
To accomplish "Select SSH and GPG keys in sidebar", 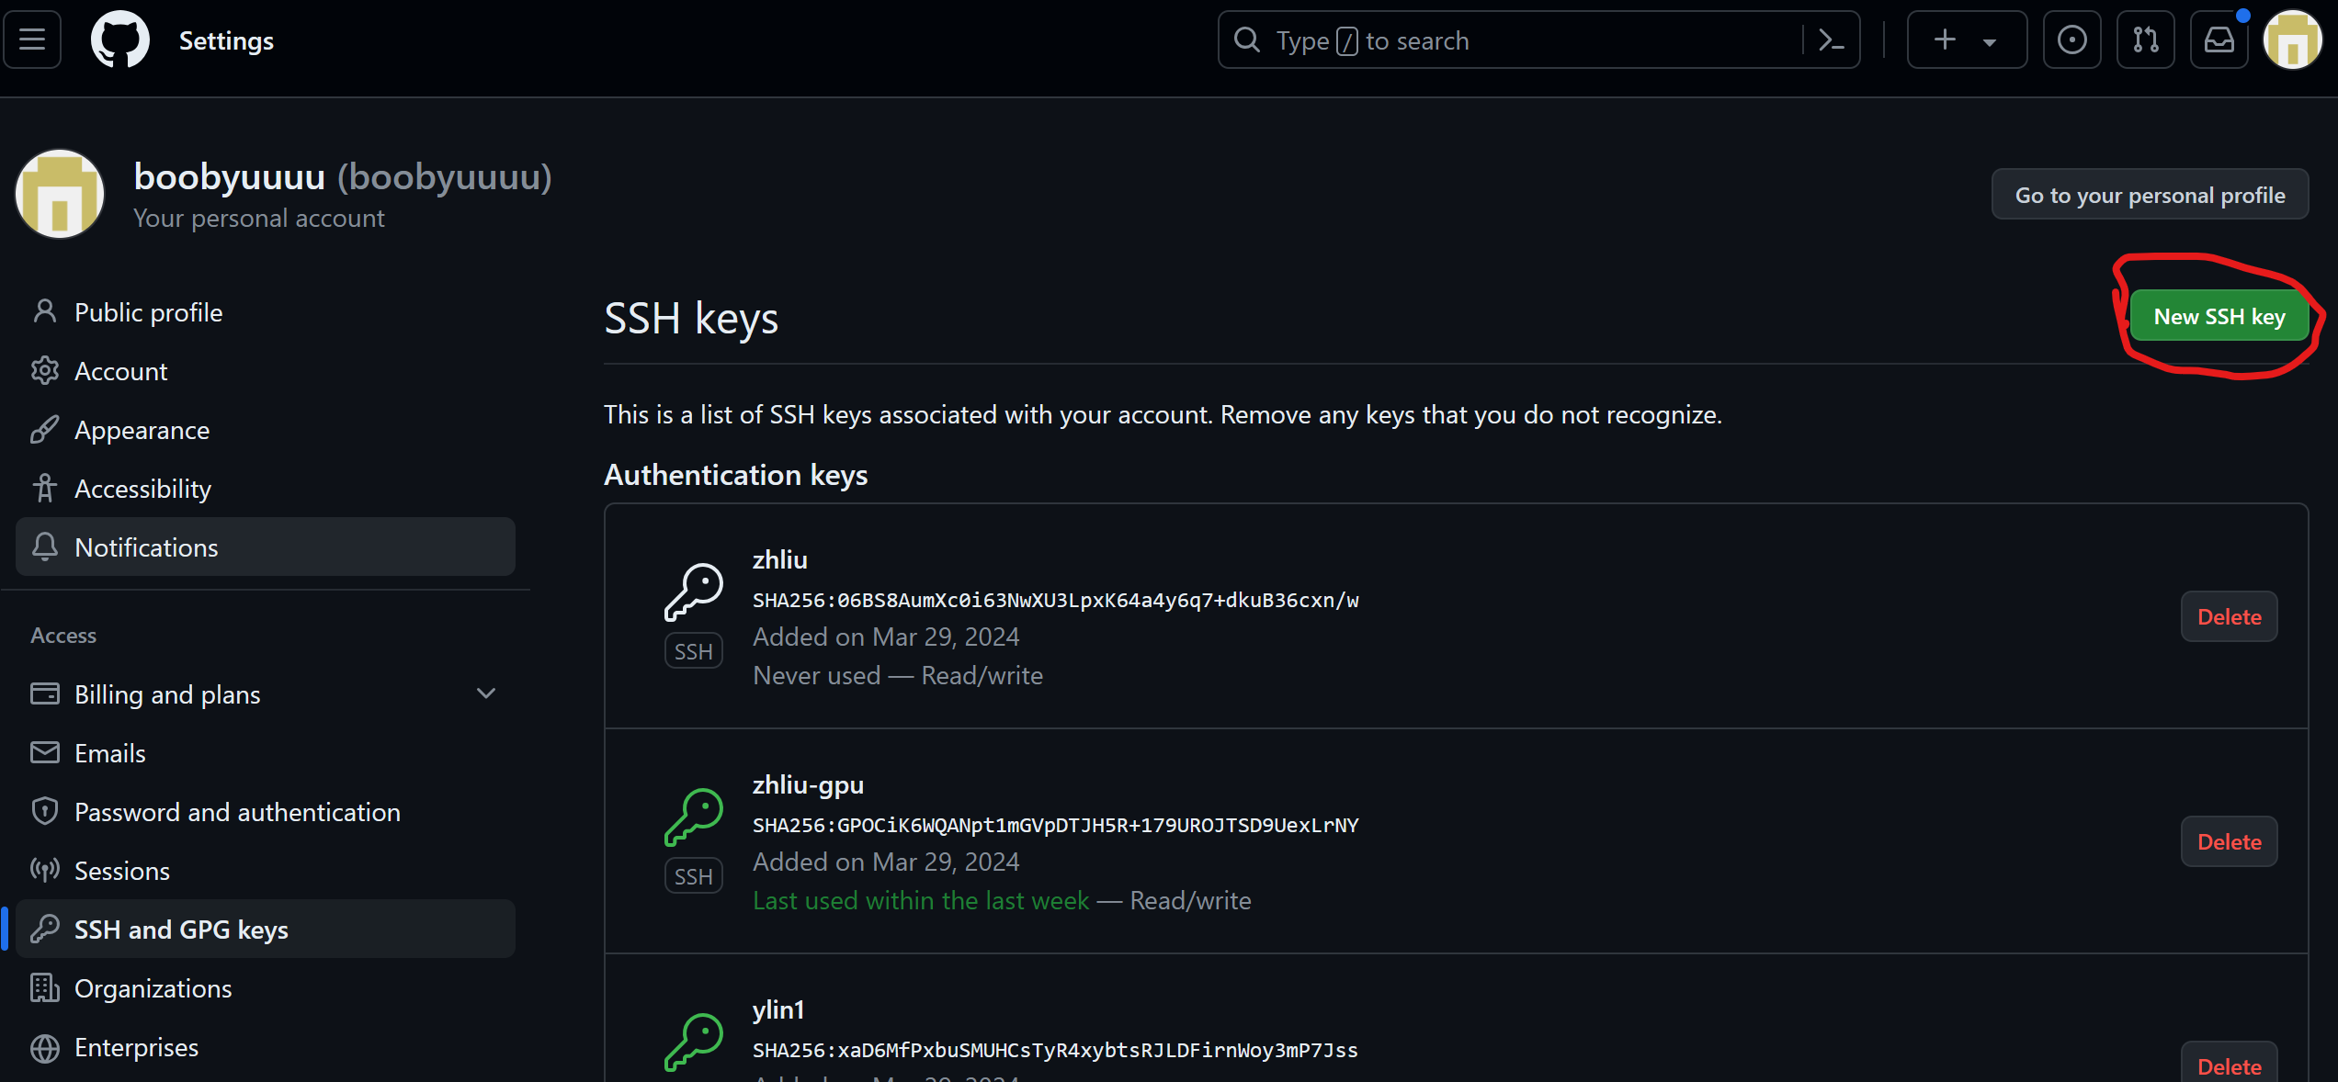I will click(x=265, y=930).
